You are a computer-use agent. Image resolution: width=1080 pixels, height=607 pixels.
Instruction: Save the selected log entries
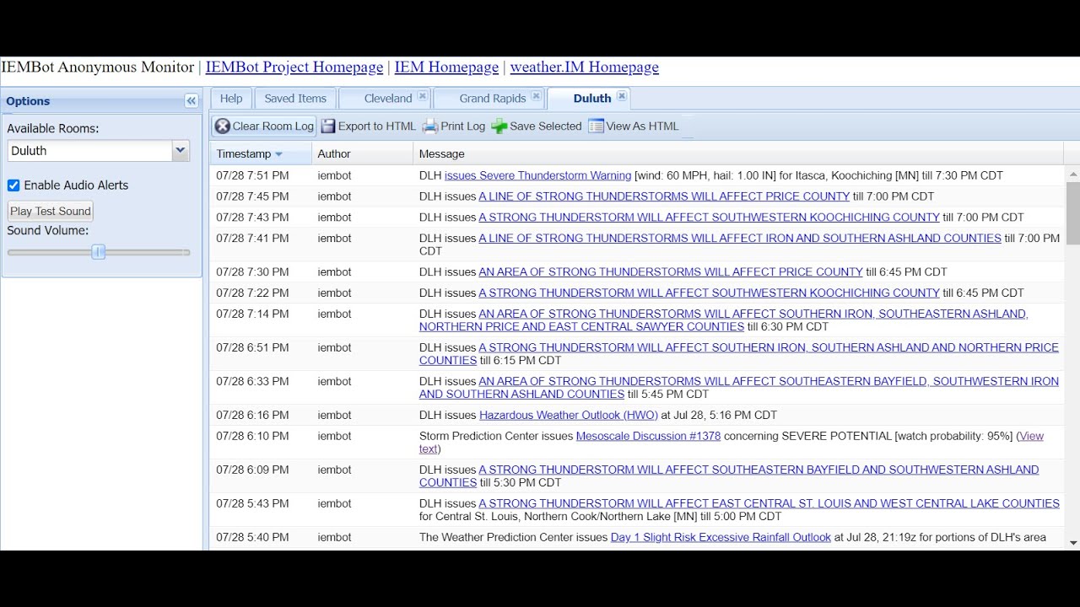[x=537, y=126]
